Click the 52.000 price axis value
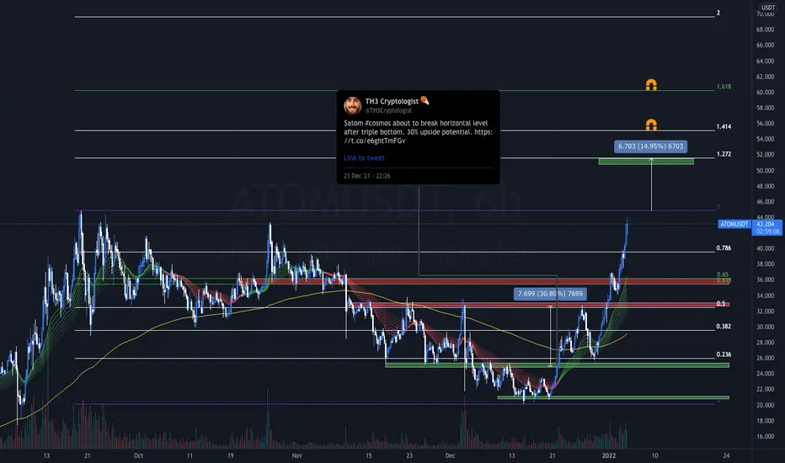This screenshot has height=463, width=785. (x=765, y=155)
